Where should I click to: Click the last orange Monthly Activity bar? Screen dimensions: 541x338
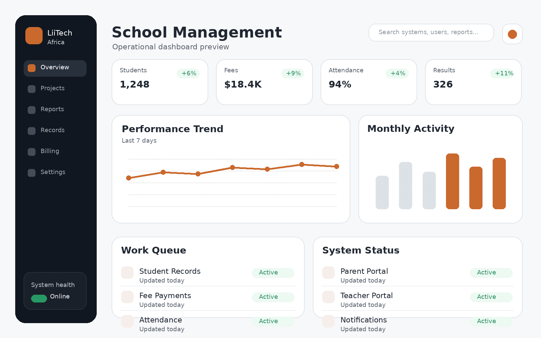(x=499, y=184)
